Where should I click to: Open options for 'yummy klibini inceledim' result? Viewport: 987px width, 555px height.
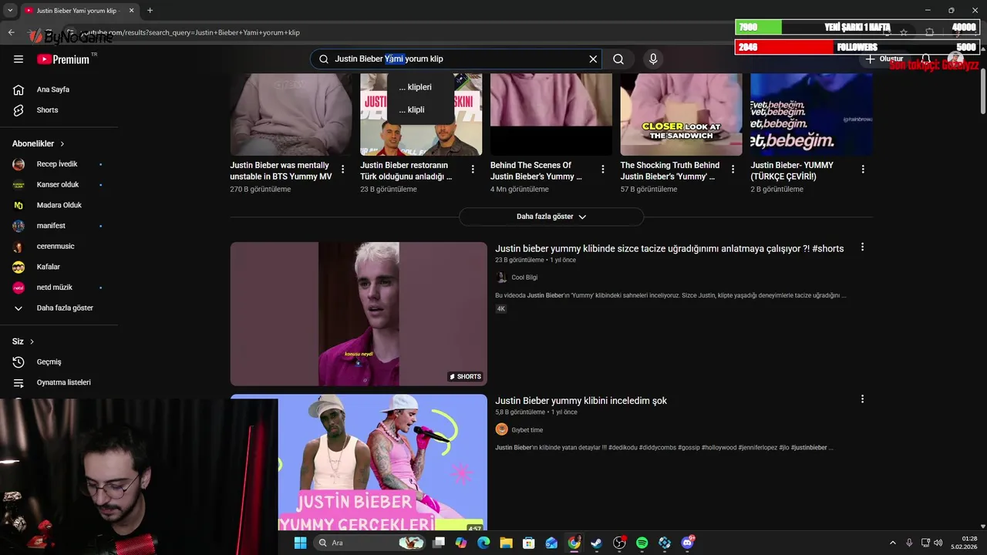[862, 399]
